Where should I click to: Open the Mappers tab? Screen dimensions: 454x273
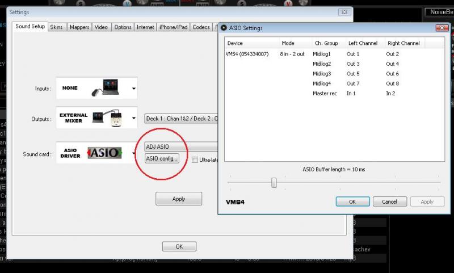79,27
